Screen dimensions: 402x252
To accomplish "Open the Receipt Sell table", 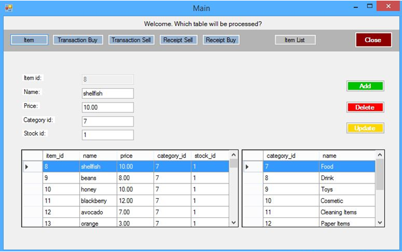I will pos(179,40).
